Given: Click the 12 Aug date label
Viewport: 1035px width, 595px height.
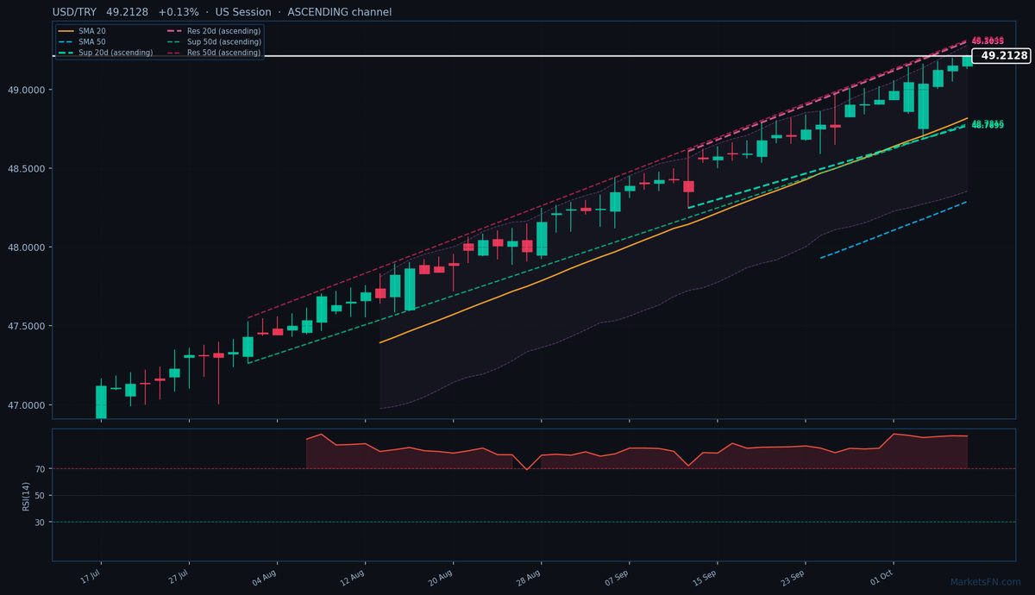Looking at the screenshot, I should [354, 576].
